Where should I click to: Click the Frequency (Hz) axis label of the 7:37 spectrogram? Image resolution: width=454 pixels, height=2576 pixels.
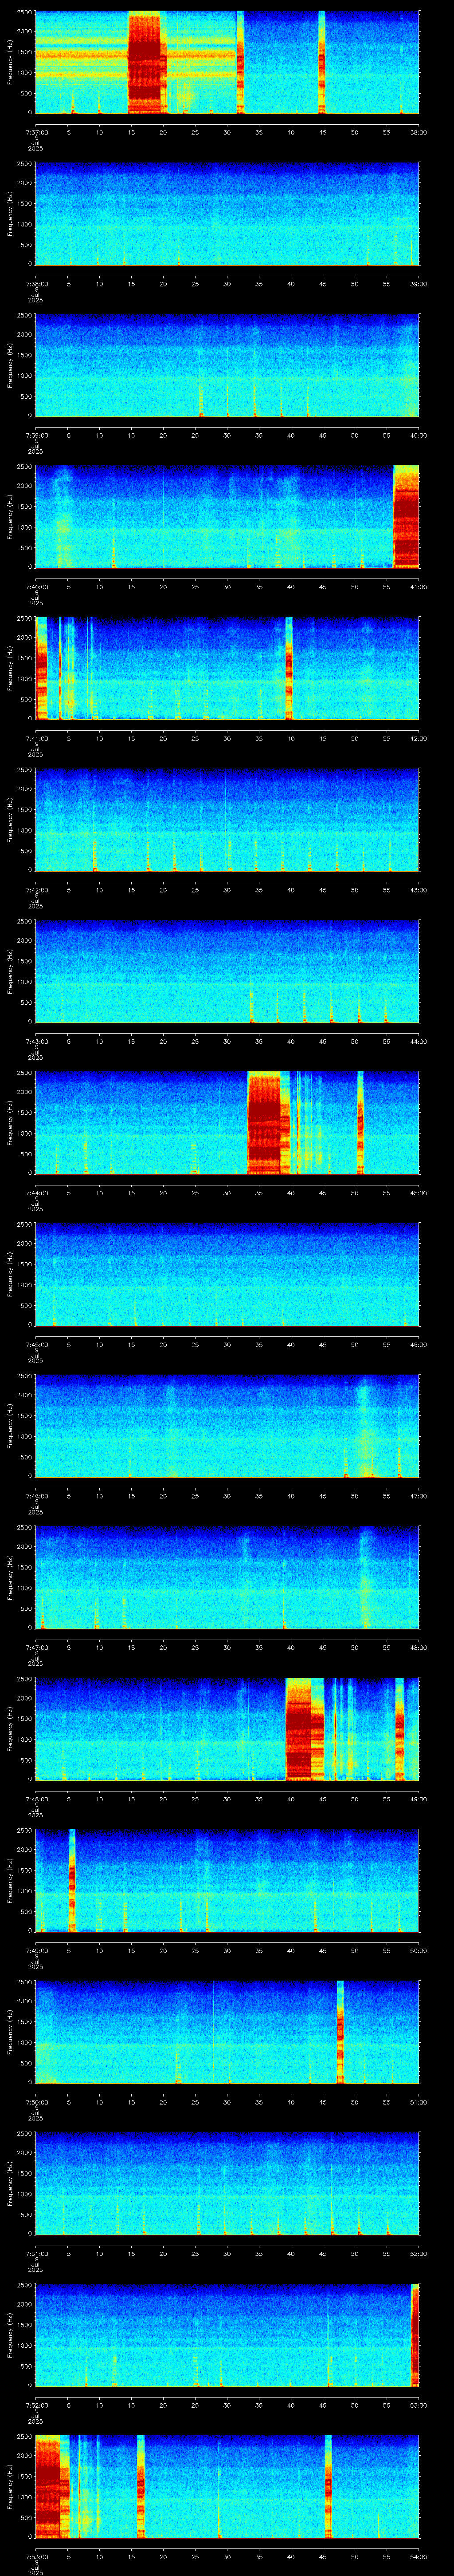click(x=10, y=63)
